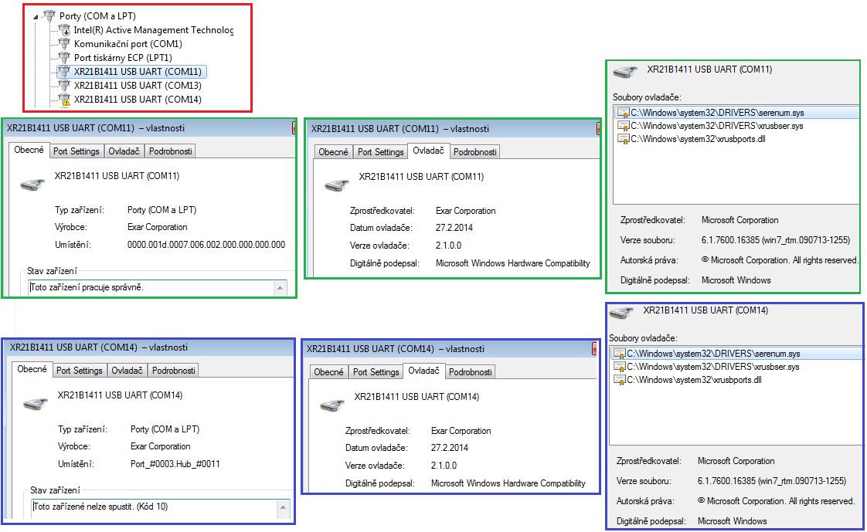Click certificate icon beside COM11 serenum.sys
The height and width of the screenshot is (532, 867).
(623, 113)
